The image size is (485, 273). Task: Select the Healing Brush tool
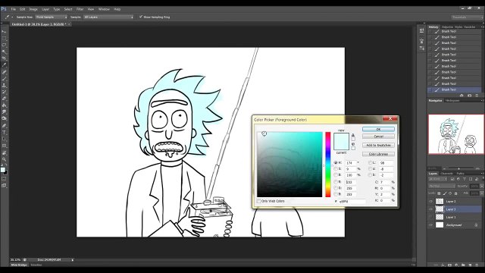point(4,72)
